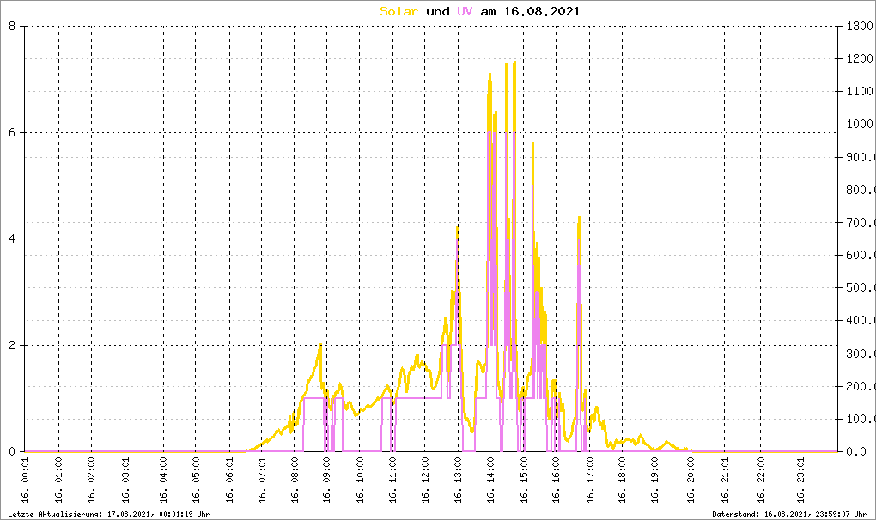Click the time label '16. 20:00'
Viewport: 876px width, 520px height.
690,481
